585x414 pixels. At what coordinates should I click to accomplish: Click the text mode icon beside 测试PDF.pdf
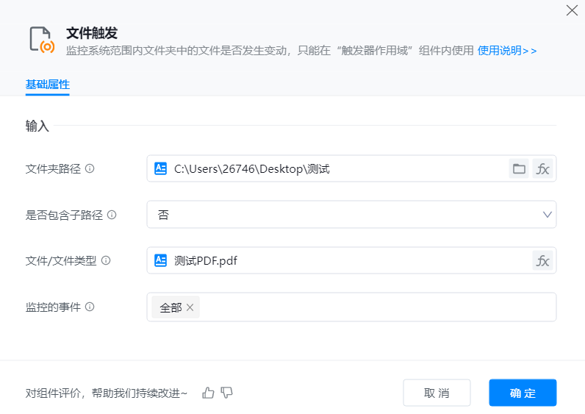click(160, 260)
